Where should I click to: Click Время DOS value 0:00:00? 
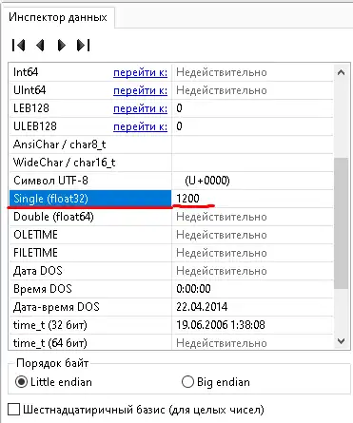click(193, 289)
